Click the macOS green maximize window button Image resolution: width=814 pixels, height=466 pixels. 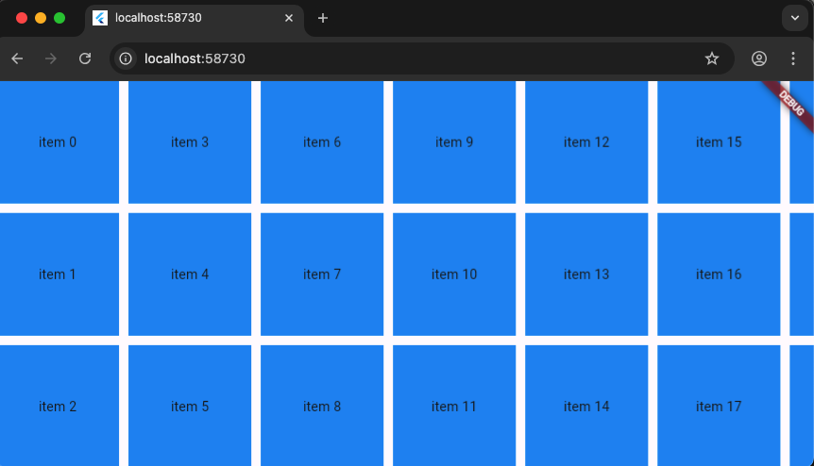point(59,18)
